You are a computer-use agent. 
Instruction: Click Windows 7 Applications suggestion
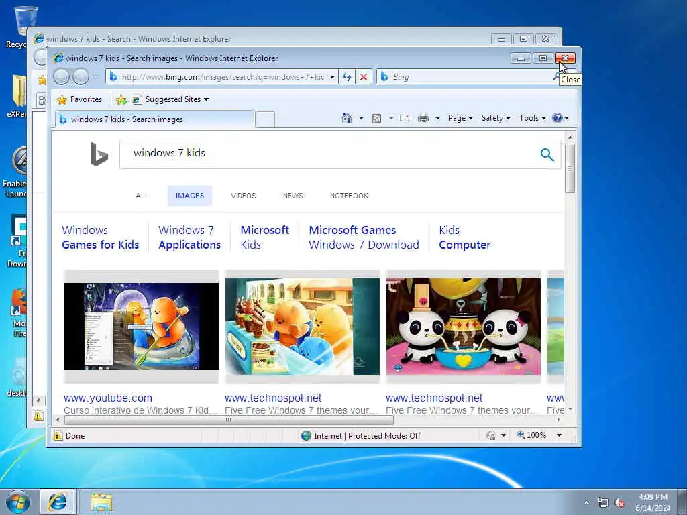(x=189, y=237)
